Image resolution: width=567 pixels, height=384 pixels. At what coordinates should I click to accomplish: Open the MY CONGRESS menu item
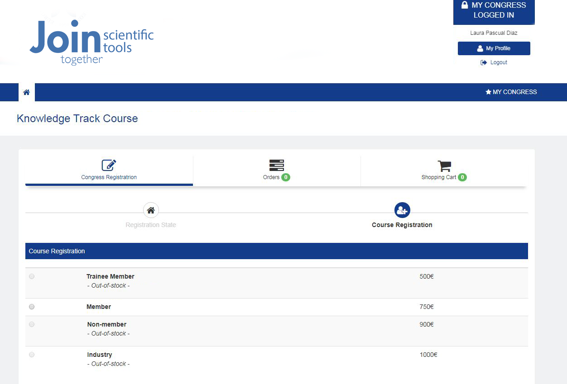pos(511,92)
